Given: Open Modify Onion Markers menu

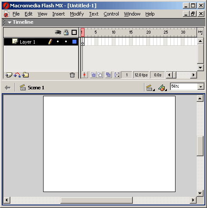Looking at the screenshot, I should tap(117, 75).
